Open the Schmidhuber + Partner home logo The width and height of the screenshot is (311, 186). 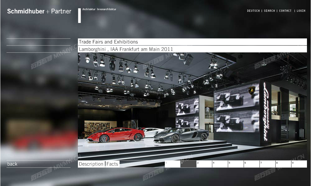pos(39,11)
